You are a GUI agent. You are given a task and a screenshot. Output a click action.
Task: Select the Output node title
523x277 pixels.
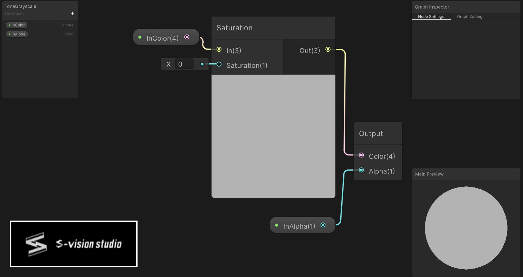[371, 134]
